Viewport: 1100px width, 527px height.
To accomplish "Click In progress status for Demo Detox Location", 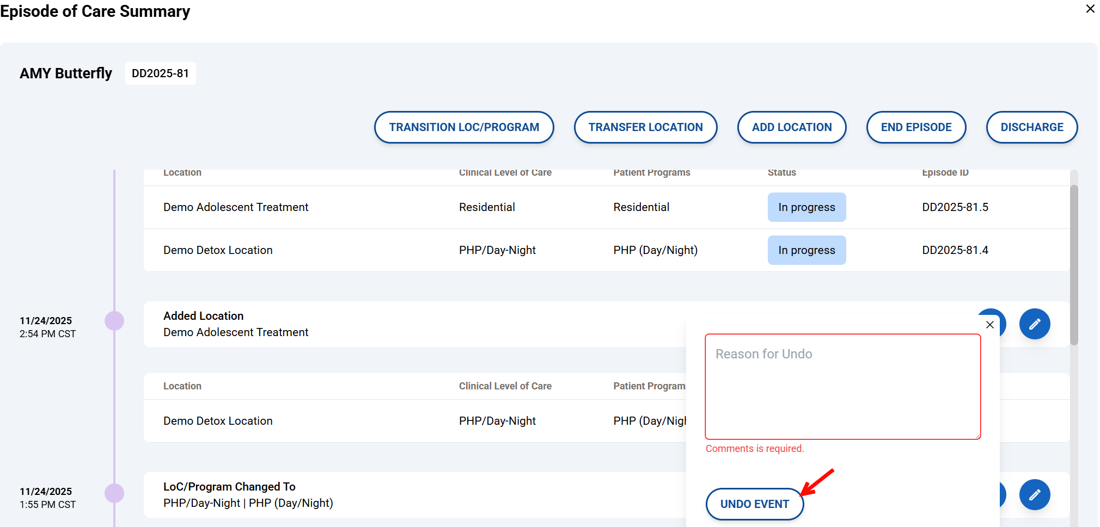I will (x=806, y=250).
